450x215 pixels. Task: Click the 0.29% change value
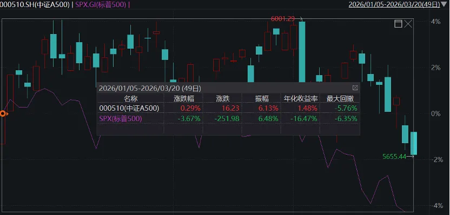190,108
